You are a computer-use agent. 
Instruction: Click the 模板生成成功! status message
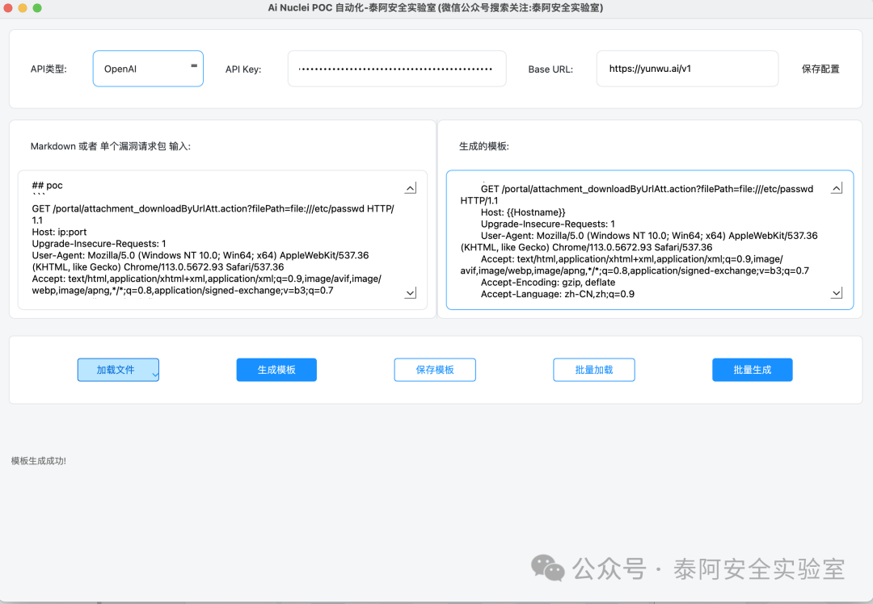[x=39, y=460]
